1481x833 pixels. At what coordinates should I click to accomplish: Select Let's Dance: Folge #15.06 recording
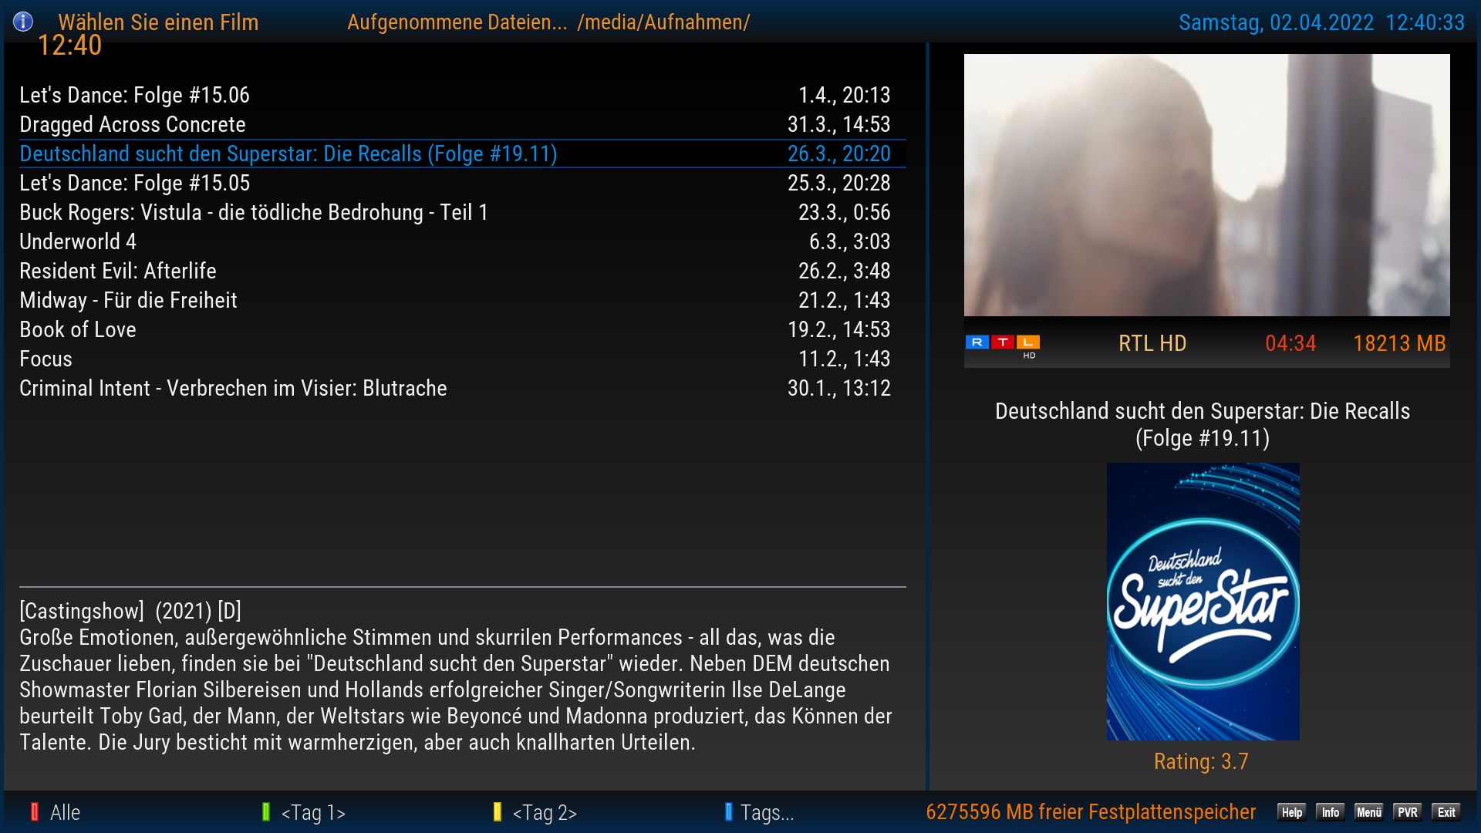pyautogui.click(x=134, y=95)
